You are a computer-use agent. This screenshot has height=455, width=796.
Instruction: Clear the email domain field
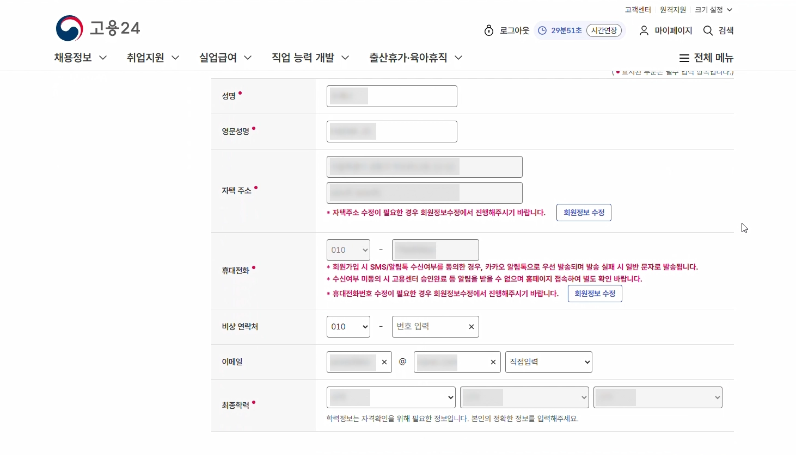click(493, 362)
